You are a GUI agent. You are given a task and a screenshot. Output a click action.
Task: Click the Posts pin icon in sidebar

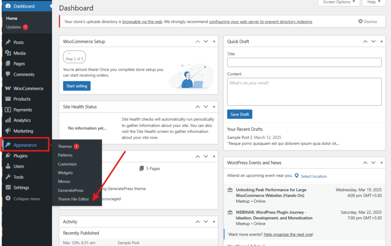(8, 42)
